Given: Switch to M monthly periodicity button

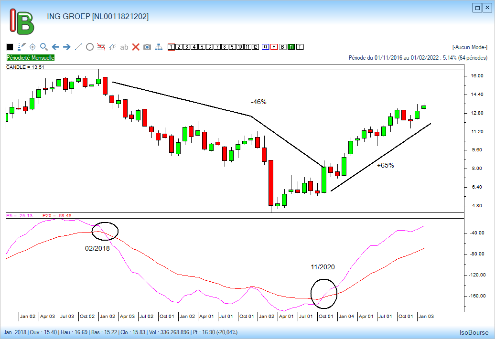Looking at the screenshot, I should coord(291,47).
